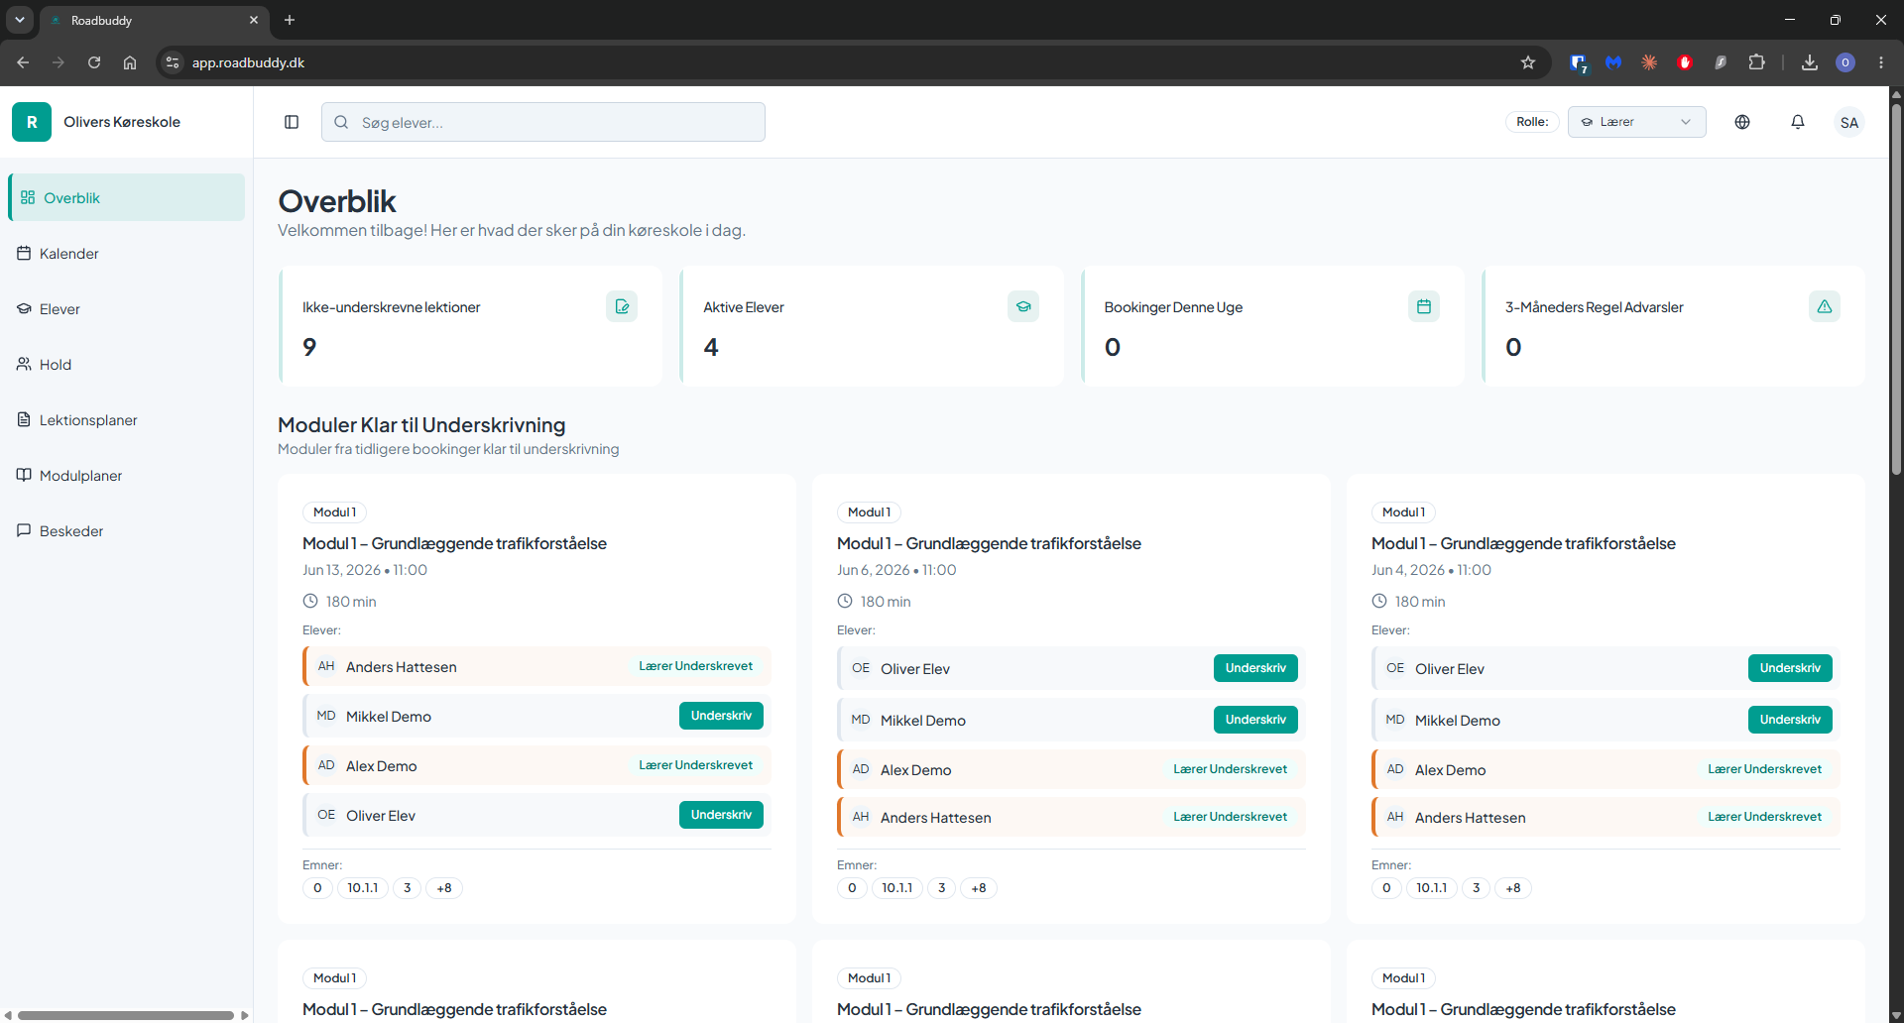Viewport: 1904px width, 1023px height.
Task: Open the browser tab list chevron
Action: point(19,20)
